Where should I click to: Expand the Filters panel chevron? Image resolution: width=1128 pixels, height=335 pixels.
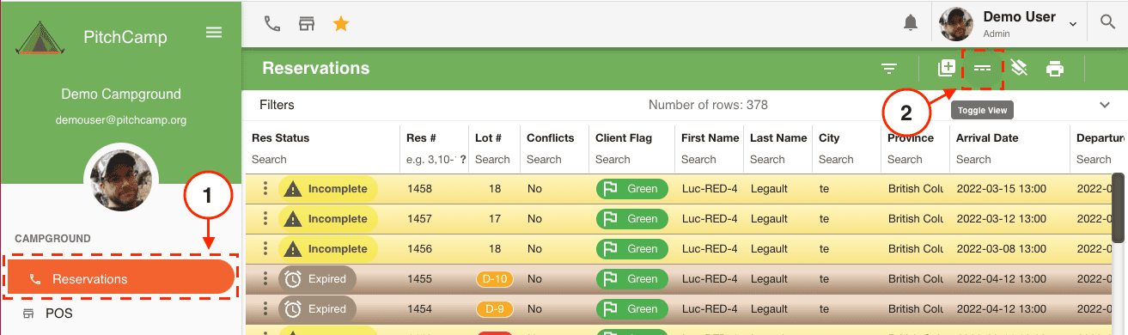click(1105, 105)
